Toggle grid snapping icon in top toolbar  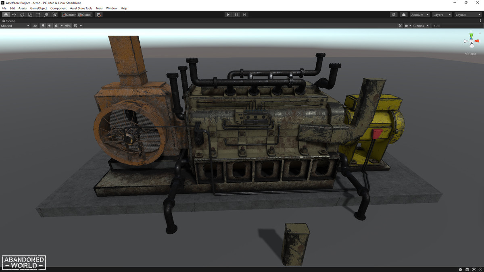[99, 15]
